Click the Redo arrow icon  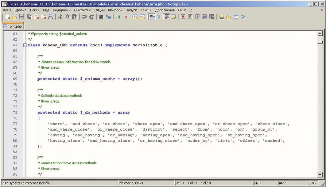tap(91, 17)
